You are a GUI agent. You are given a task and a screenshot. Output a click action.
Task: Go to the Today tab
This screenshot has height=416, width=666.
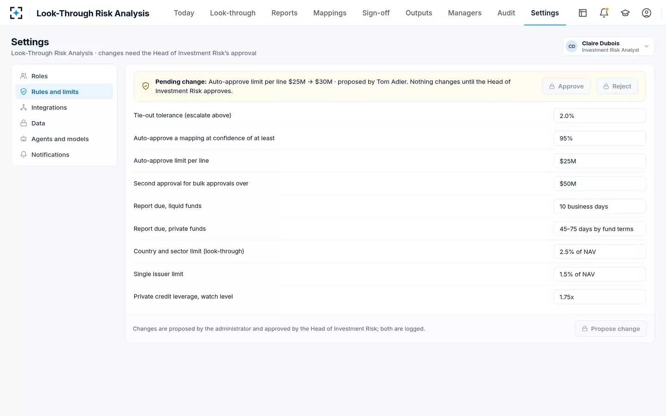pyautogui.click(x=184, y=13)
